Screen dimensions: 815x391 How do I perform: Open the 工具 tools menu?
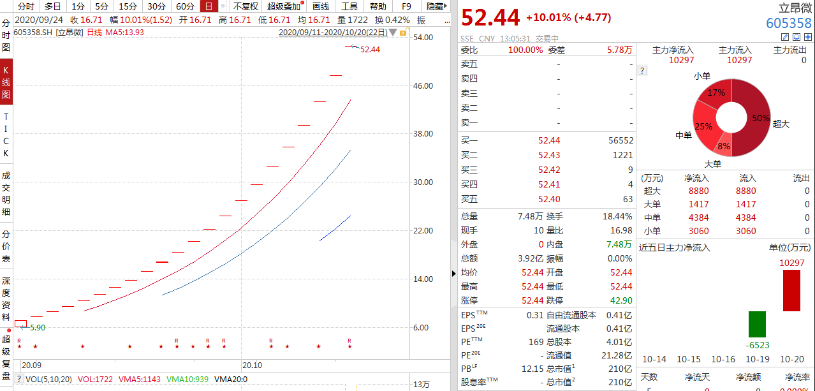coord(348,6)
